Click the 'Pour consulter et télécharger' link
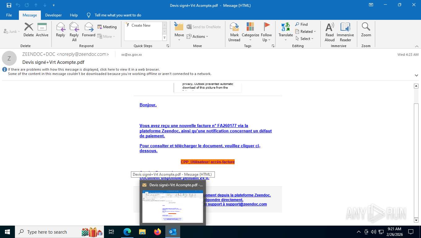421x238 pixels. pyautogui.click(x=200, y=148)
